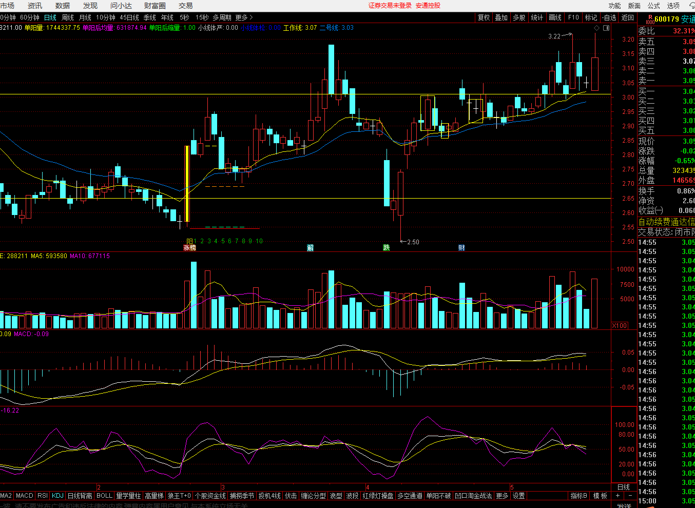The height and width of the screenshot is (508, 695).
Task: Open the 复权 adjustment option
Action: click(484, 17)
